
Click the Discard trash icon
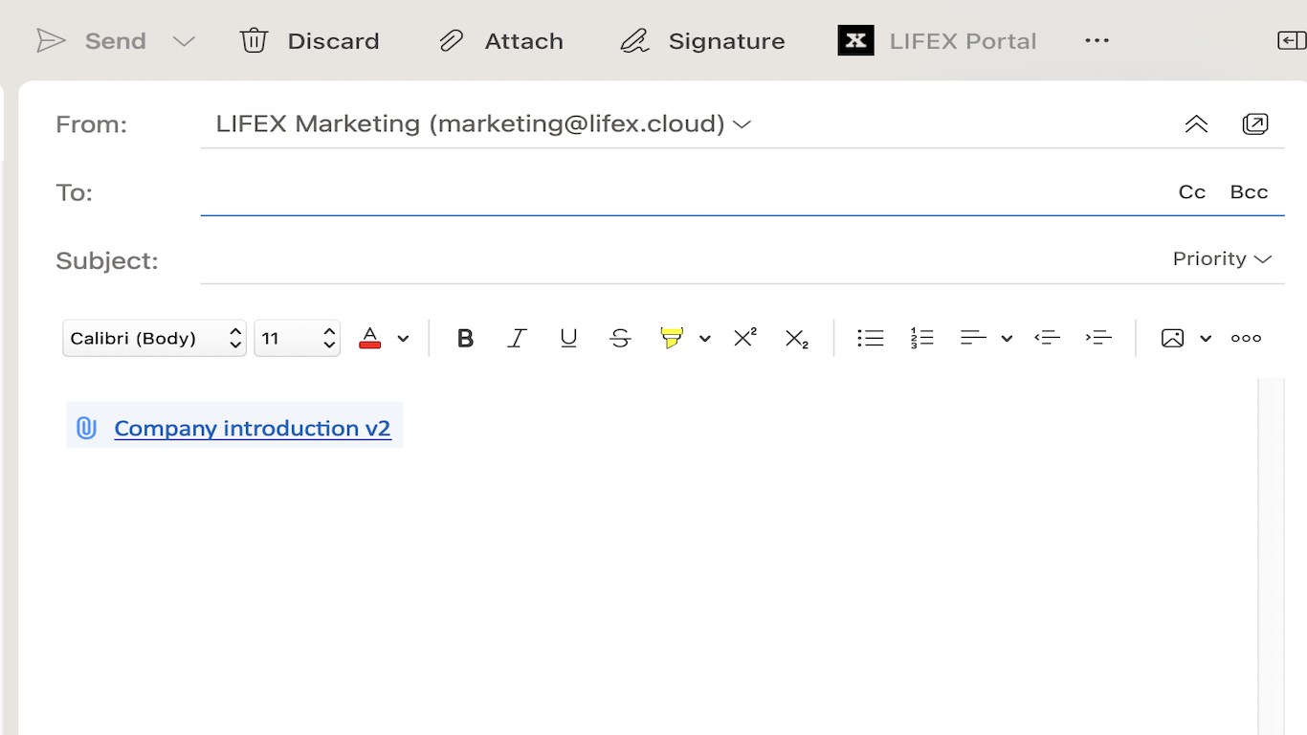tap(254, 41)
